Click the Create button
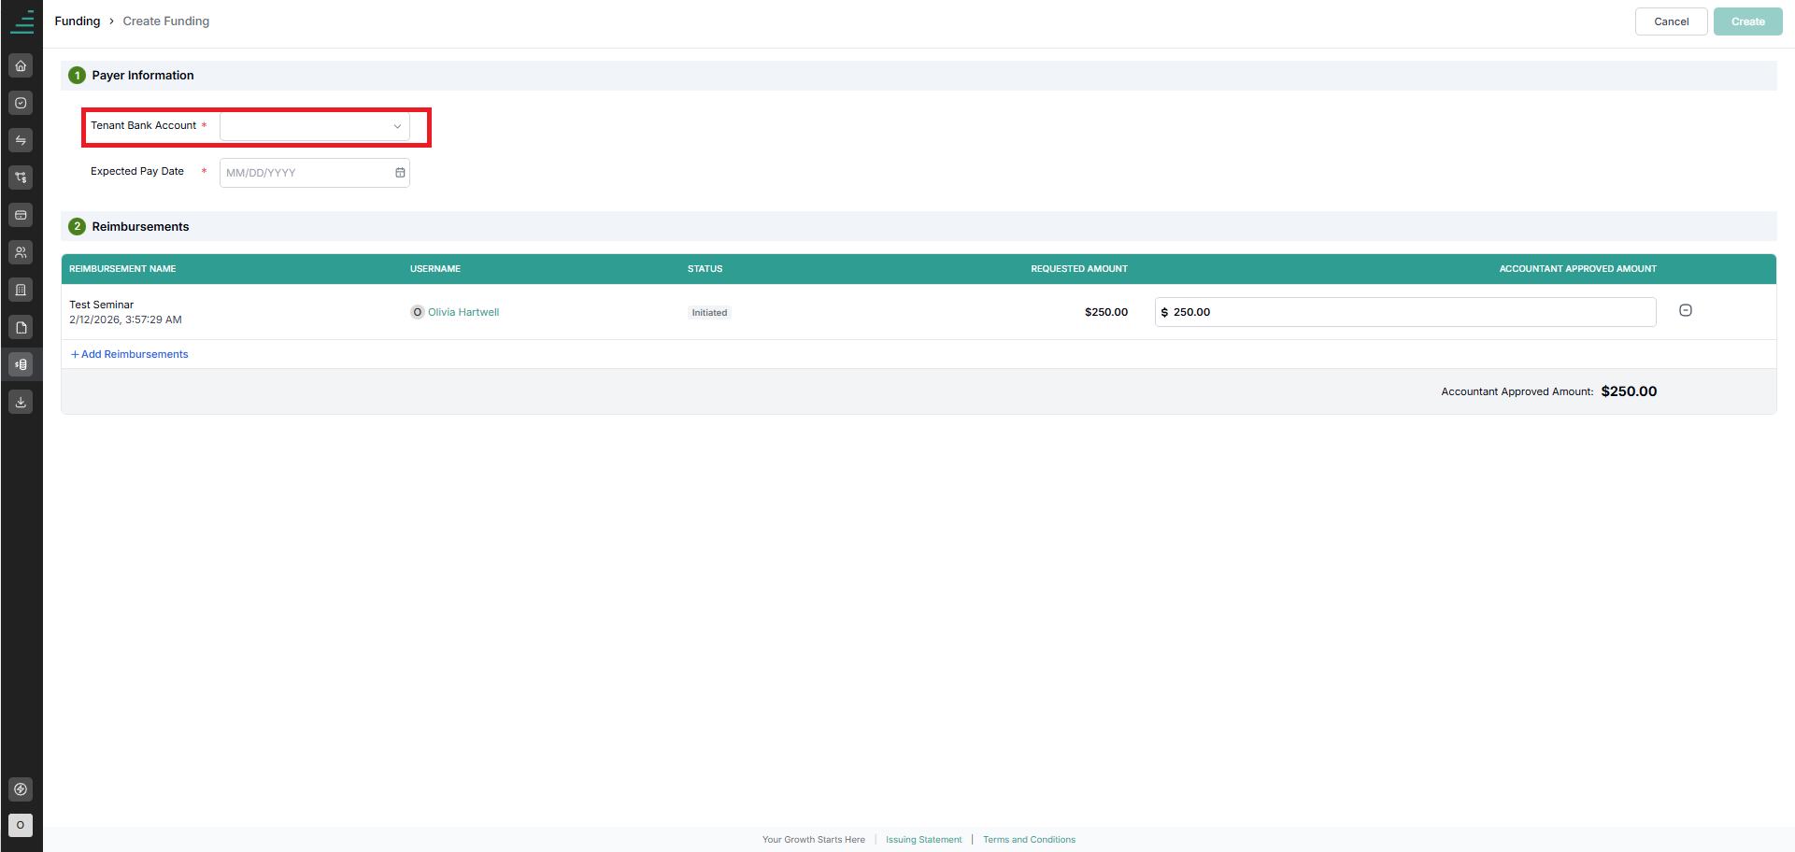Image resolution: width=1795 pixels, height=852 pixels. [x=1747, y=21]
